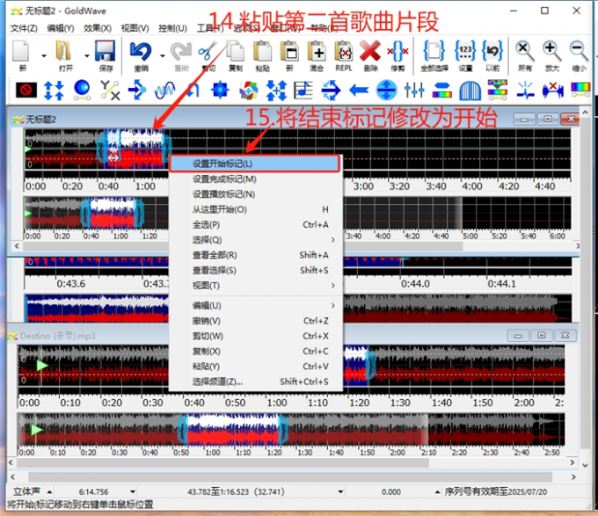598x516 pixels.
Task: Click the REPL replace icon
Action: (344, 52)
